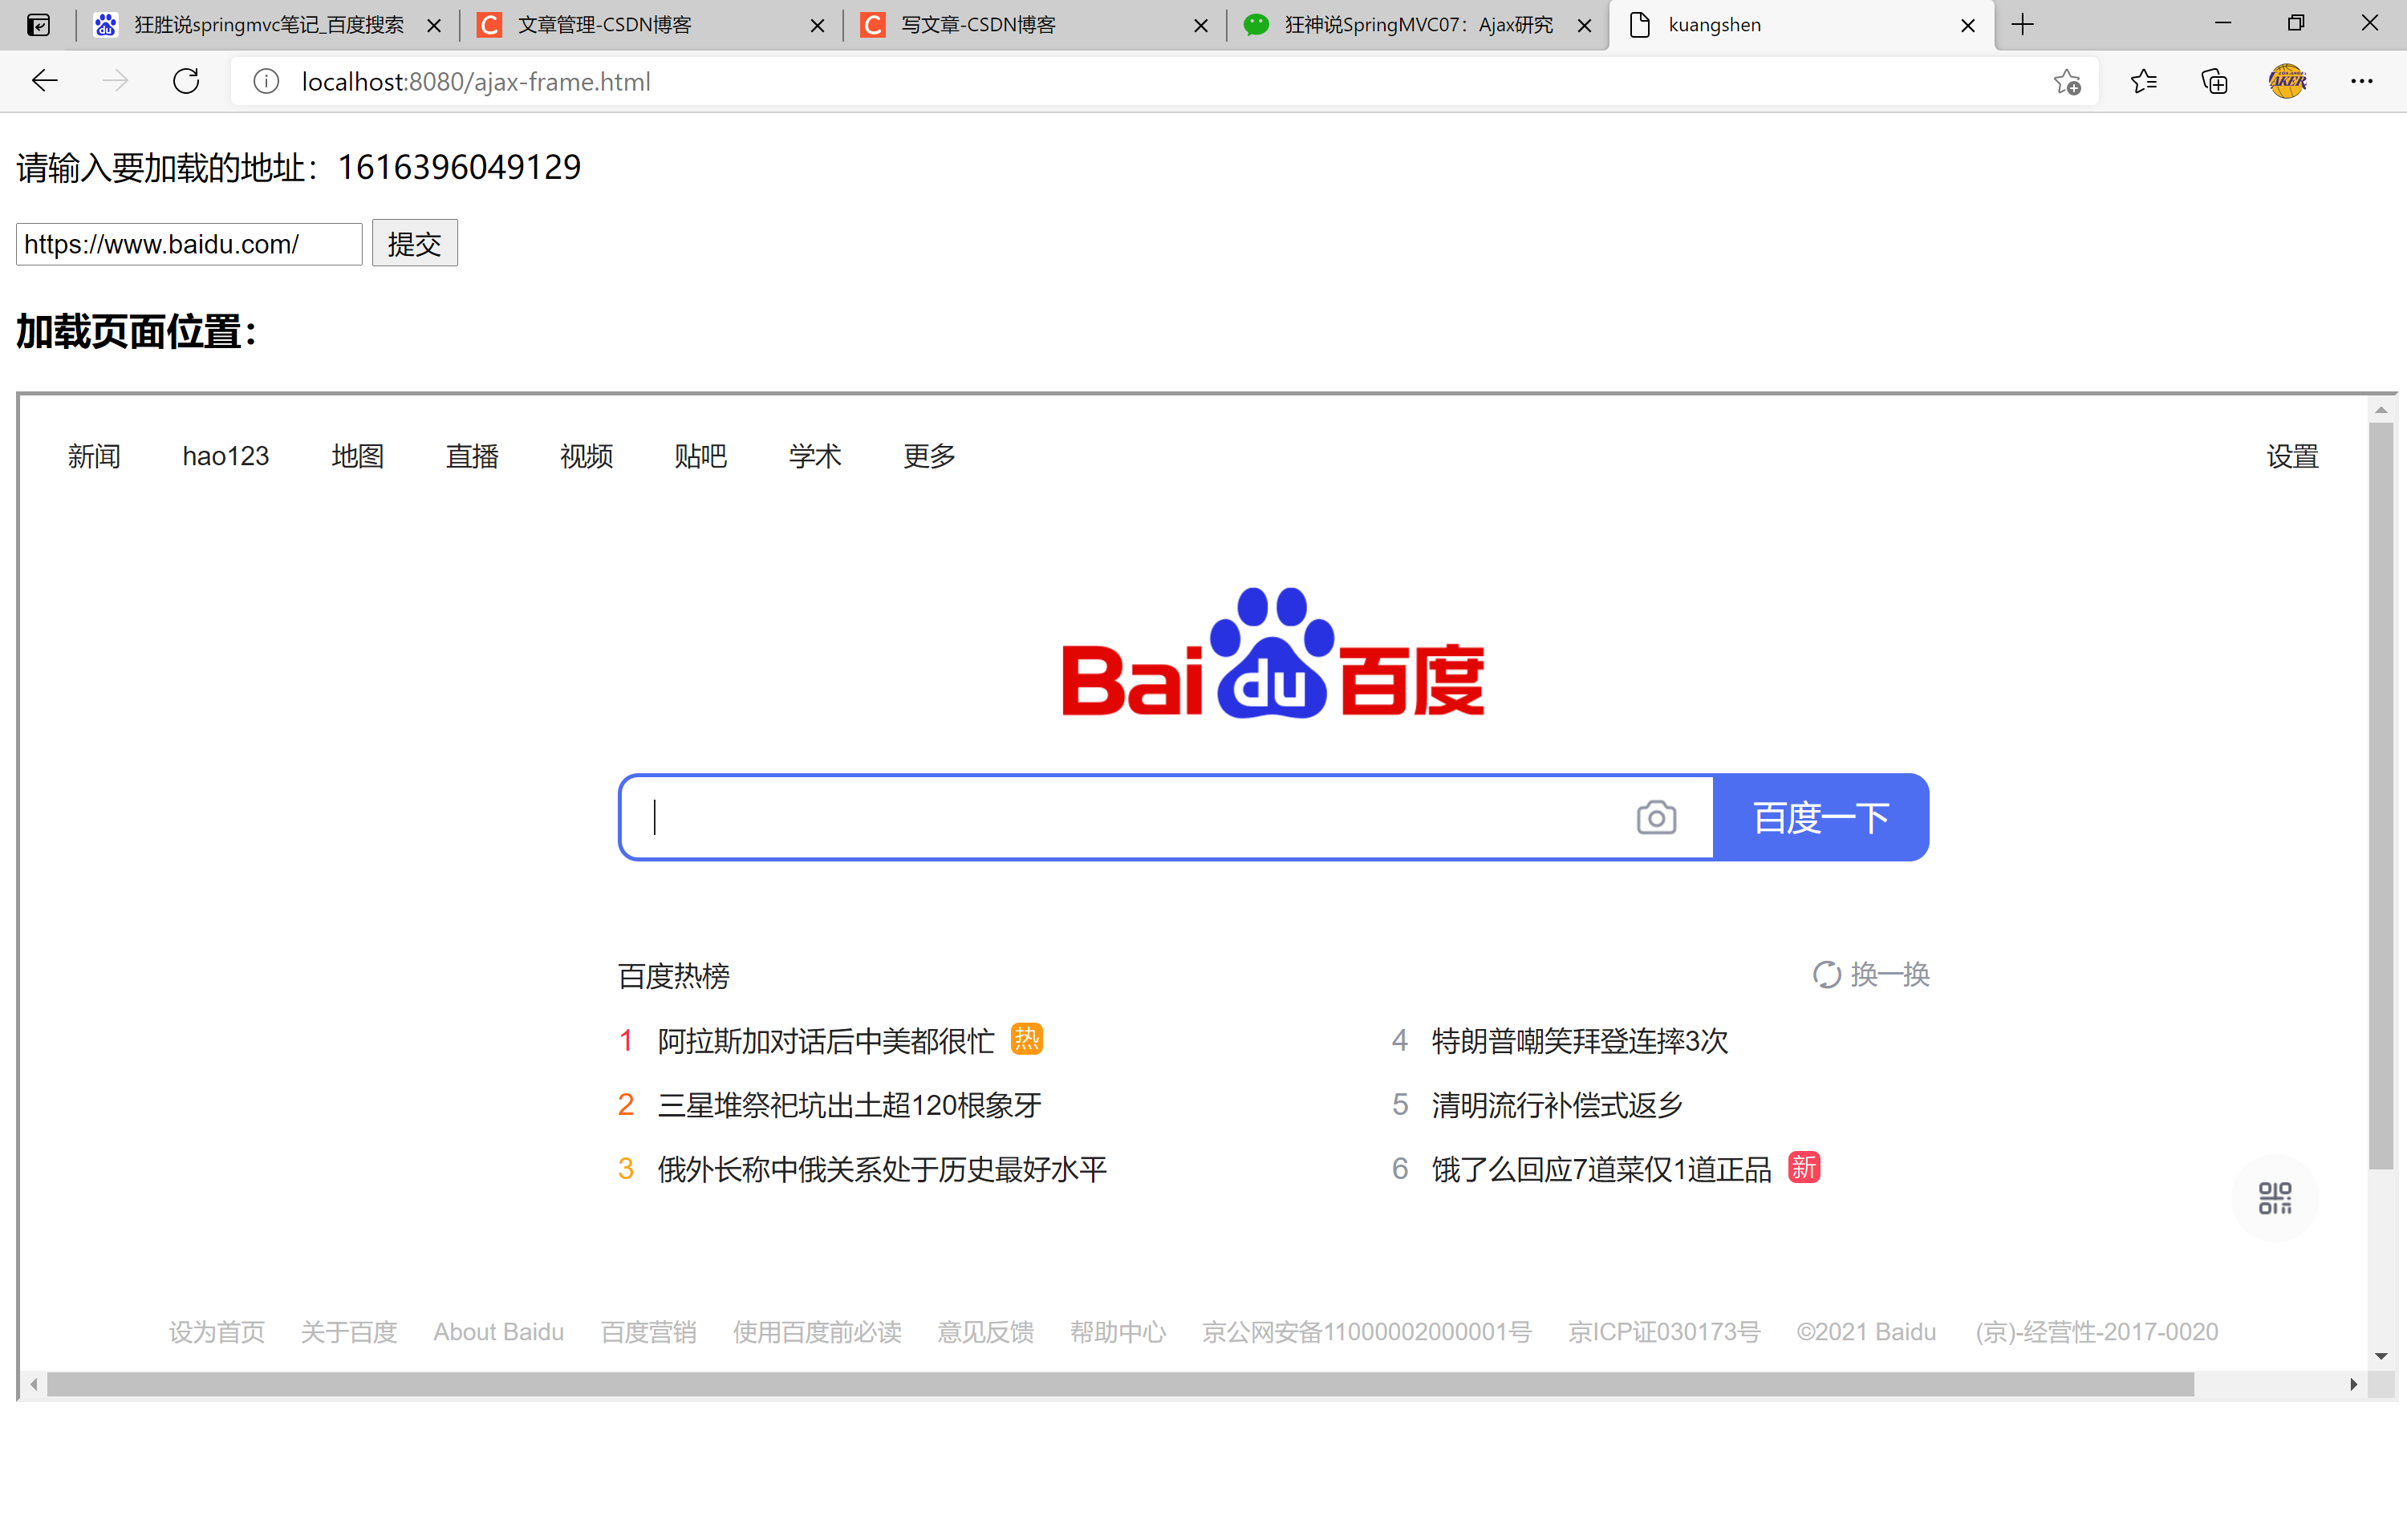Image resolution: width=2407 pixels, height=1540 pixels.
Task: Click the browser back arrow
Action: [x=44, y=81]
